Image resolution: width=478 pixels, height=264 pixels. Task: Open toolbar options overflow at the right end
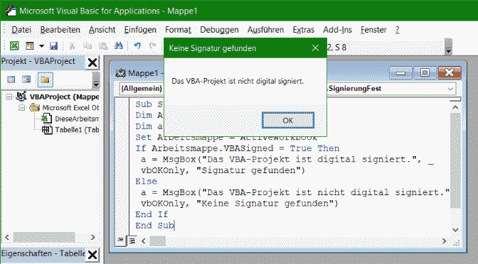click(448, 47)
